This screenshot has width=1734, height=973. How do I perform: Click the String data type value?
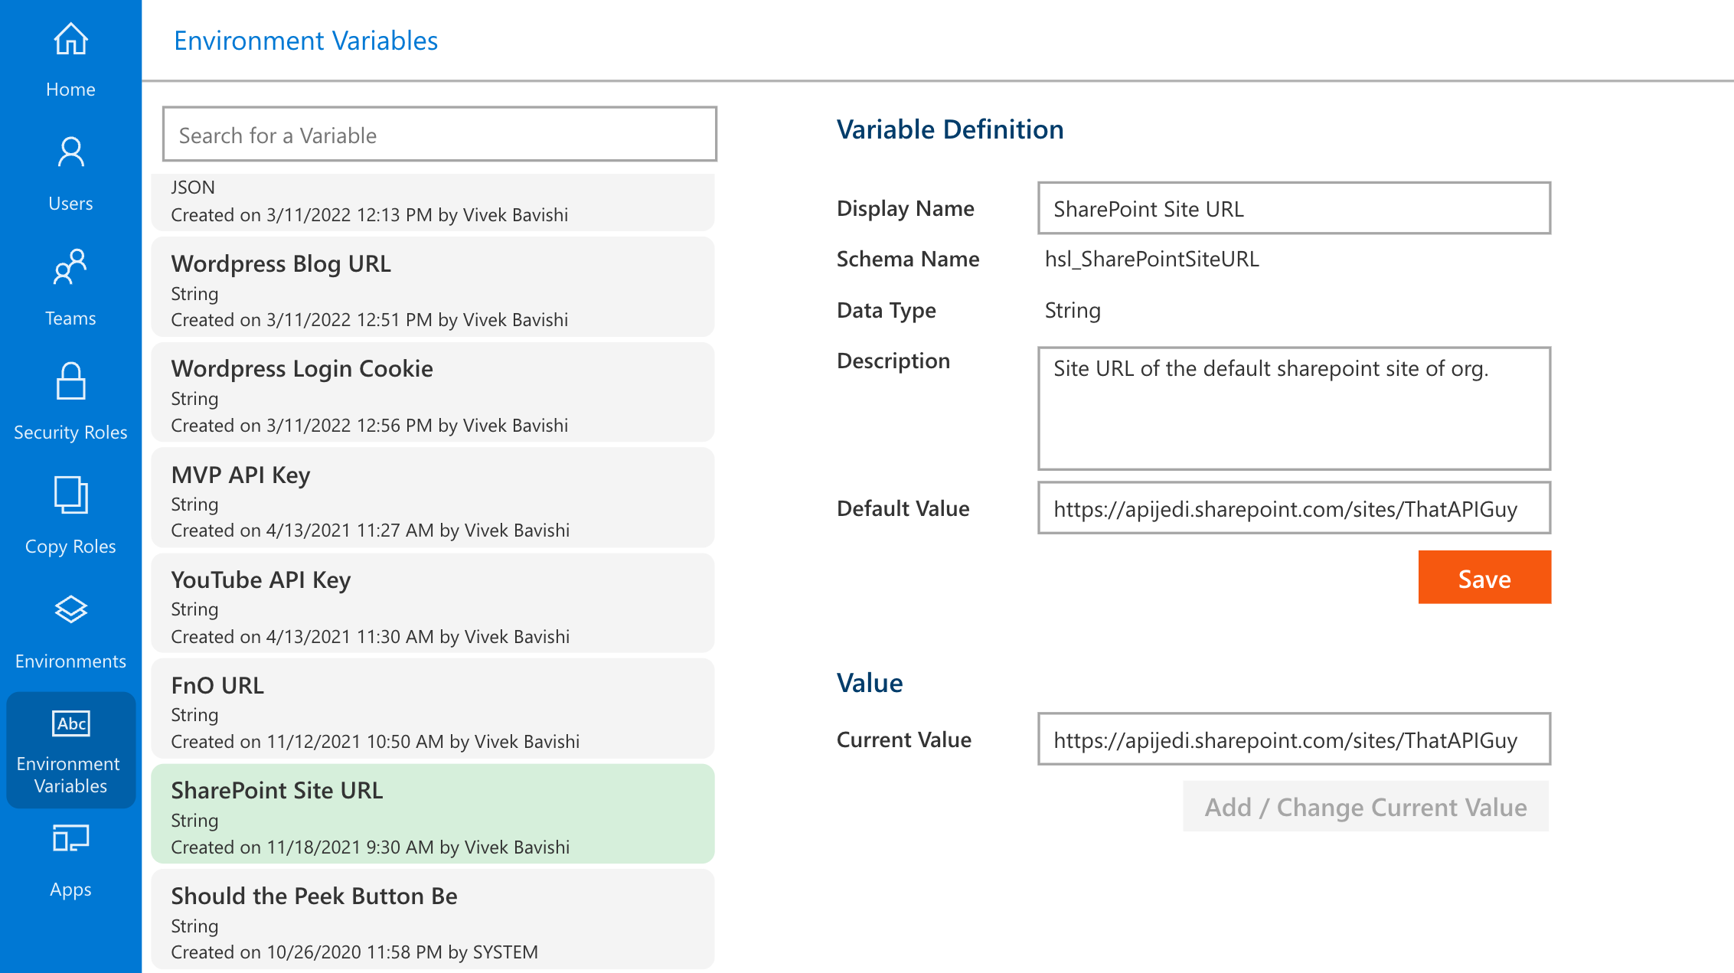(1073, 310)
